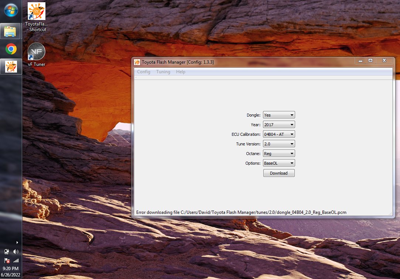Click the Toyota Flash Manager title bar icon

[137, 62]
